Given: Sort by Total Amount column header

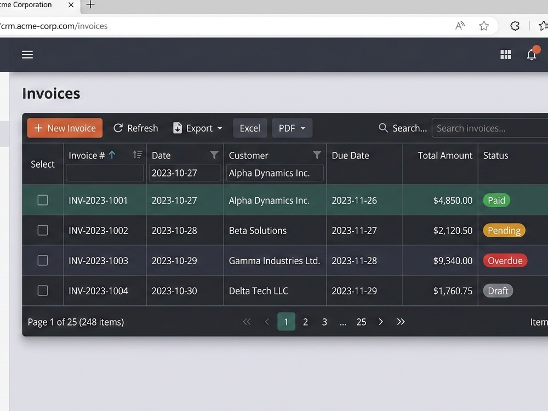Looking at the screenshot, I should [x=445, y=155].
